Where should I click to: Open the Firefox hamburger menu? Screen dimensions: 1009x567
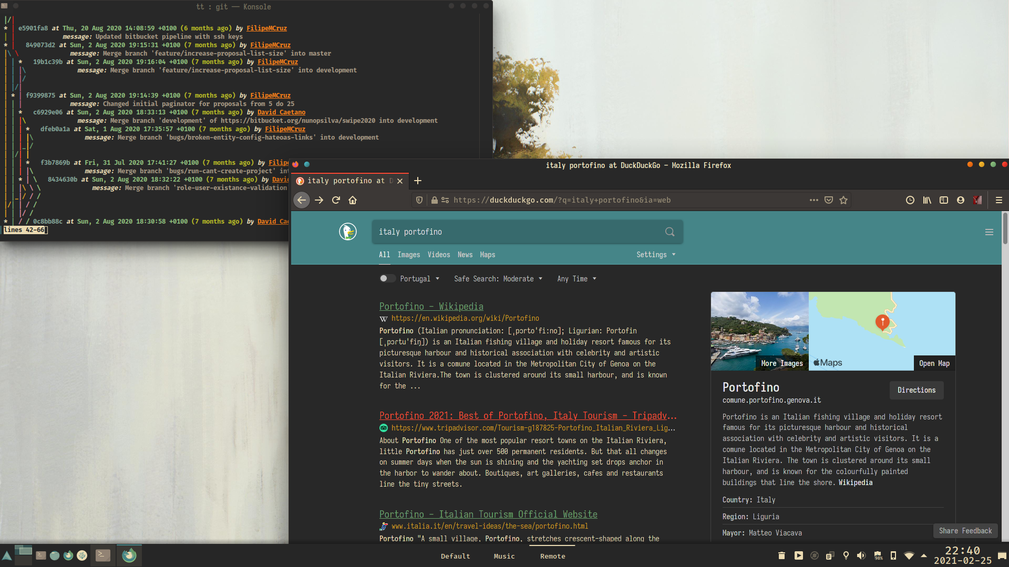(999, 200)
